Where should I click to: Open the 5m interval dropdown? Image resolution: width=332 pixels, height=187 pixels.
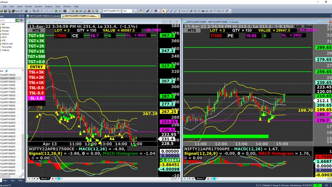coord(133,11)
